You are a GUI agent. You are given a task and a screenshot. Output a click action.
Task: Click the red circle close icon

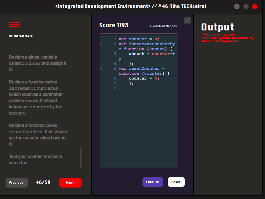coord(255,7)
